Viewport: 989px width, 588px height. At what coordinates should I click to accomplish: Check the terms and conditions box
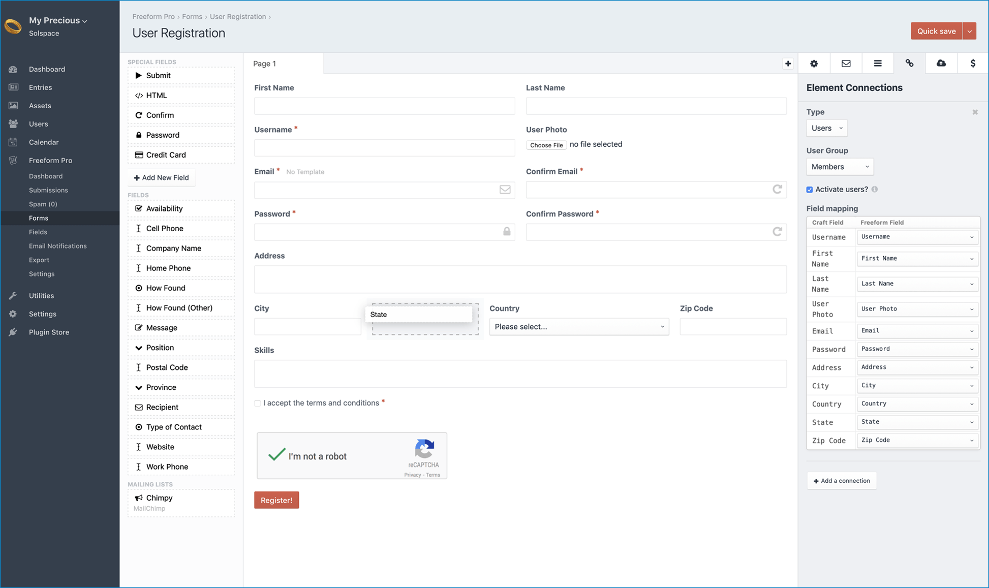point(258,403)
